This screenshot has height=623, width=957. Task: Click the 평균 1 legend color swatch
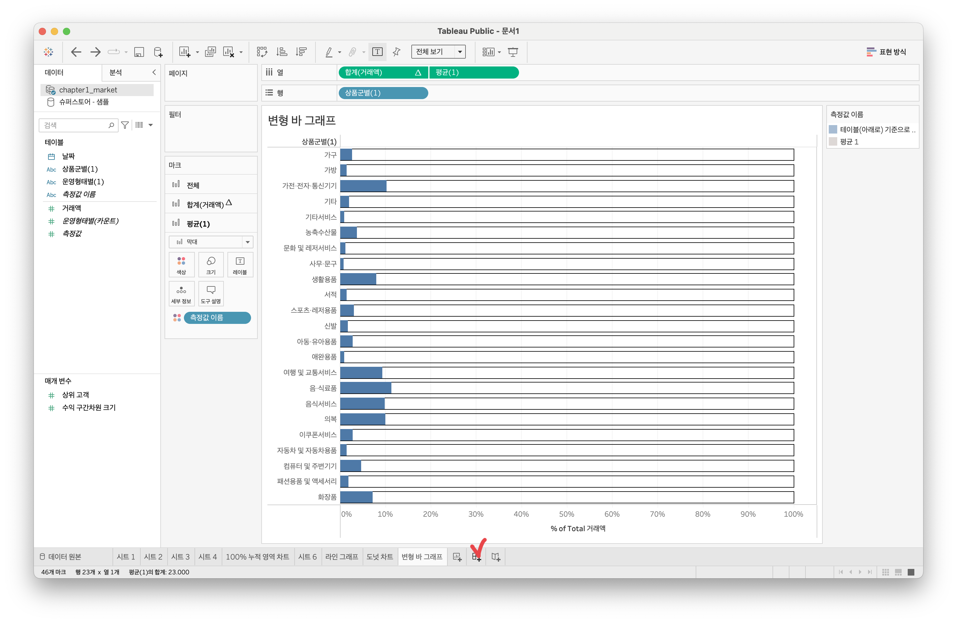833,141
